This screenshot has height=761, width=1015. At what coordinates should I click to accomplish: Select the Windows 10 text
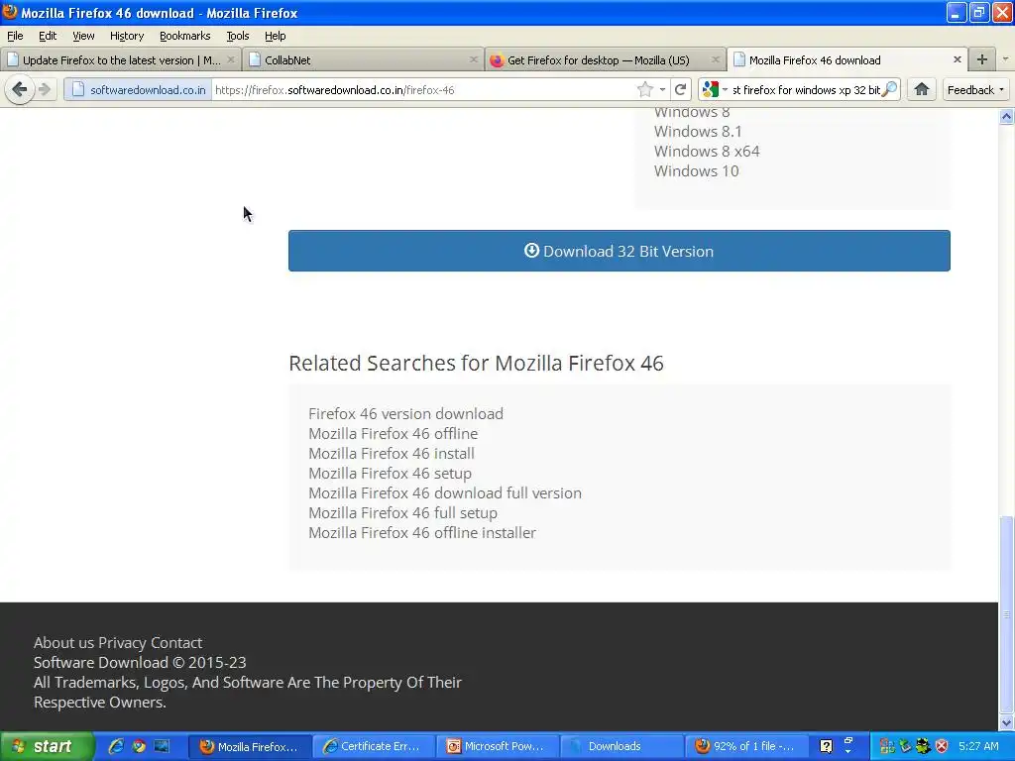[697, 170]
